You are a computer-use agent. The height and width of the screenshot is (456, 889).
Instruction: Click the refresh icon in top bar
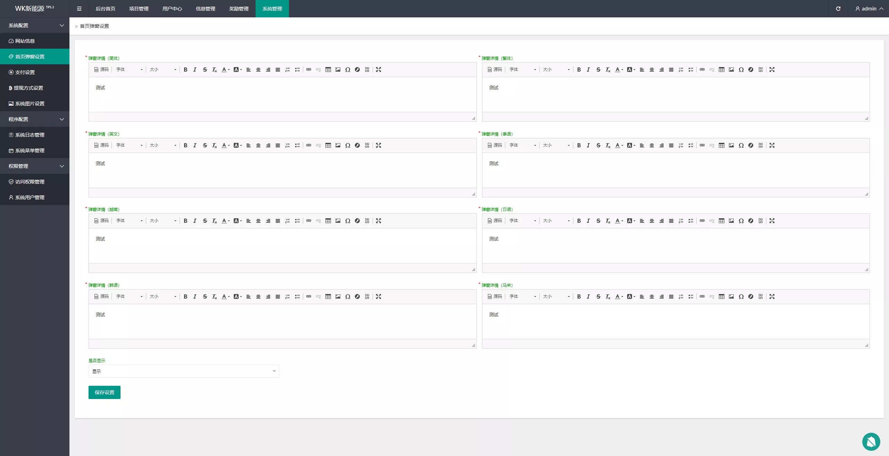[838, 9]
